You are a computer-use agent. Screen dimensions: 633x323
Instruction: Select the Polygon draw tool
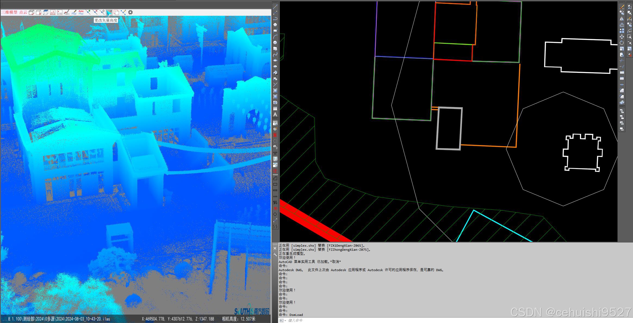tap(275, 25)
